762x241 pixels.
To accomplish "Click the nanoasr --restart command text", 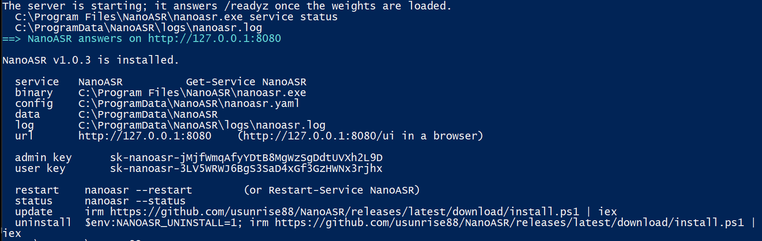I will tap(139, 190).
